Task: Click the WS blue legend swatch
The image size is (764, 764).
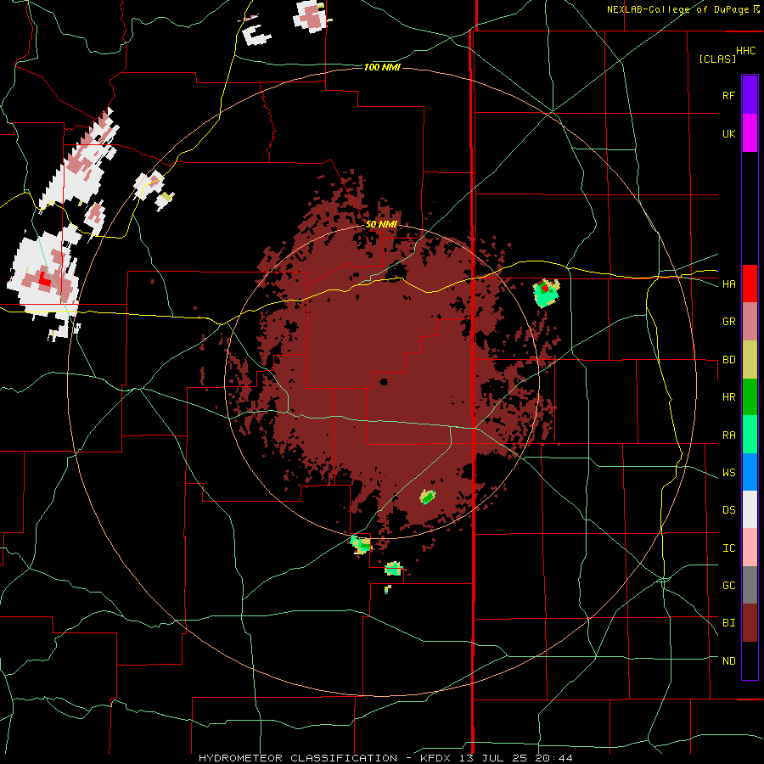Action: pos(750,472)
